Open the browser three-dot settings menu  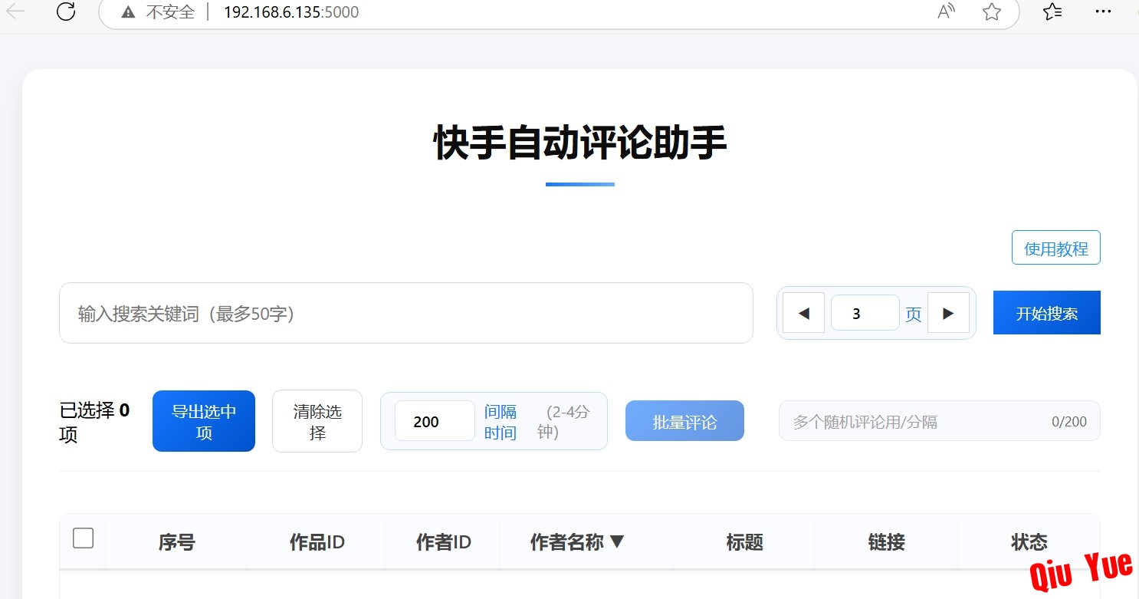[1103, 12]
